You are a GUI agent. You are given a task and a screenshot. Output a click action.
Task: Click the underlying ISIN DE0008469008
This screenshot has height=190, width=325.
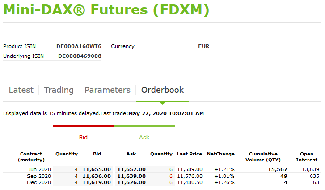[x=80, y=56]
